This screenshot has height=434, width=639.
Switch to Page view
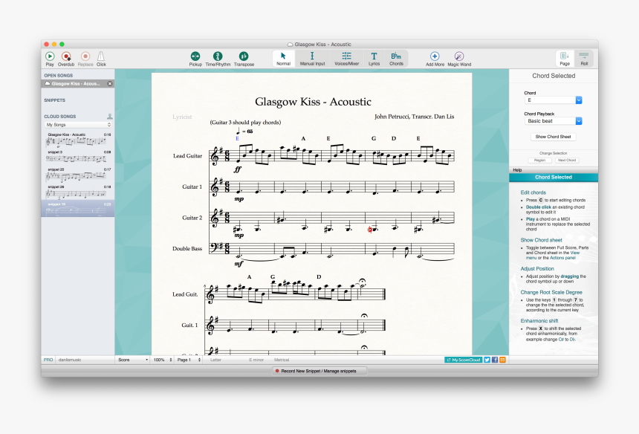[x=565, y=59]
